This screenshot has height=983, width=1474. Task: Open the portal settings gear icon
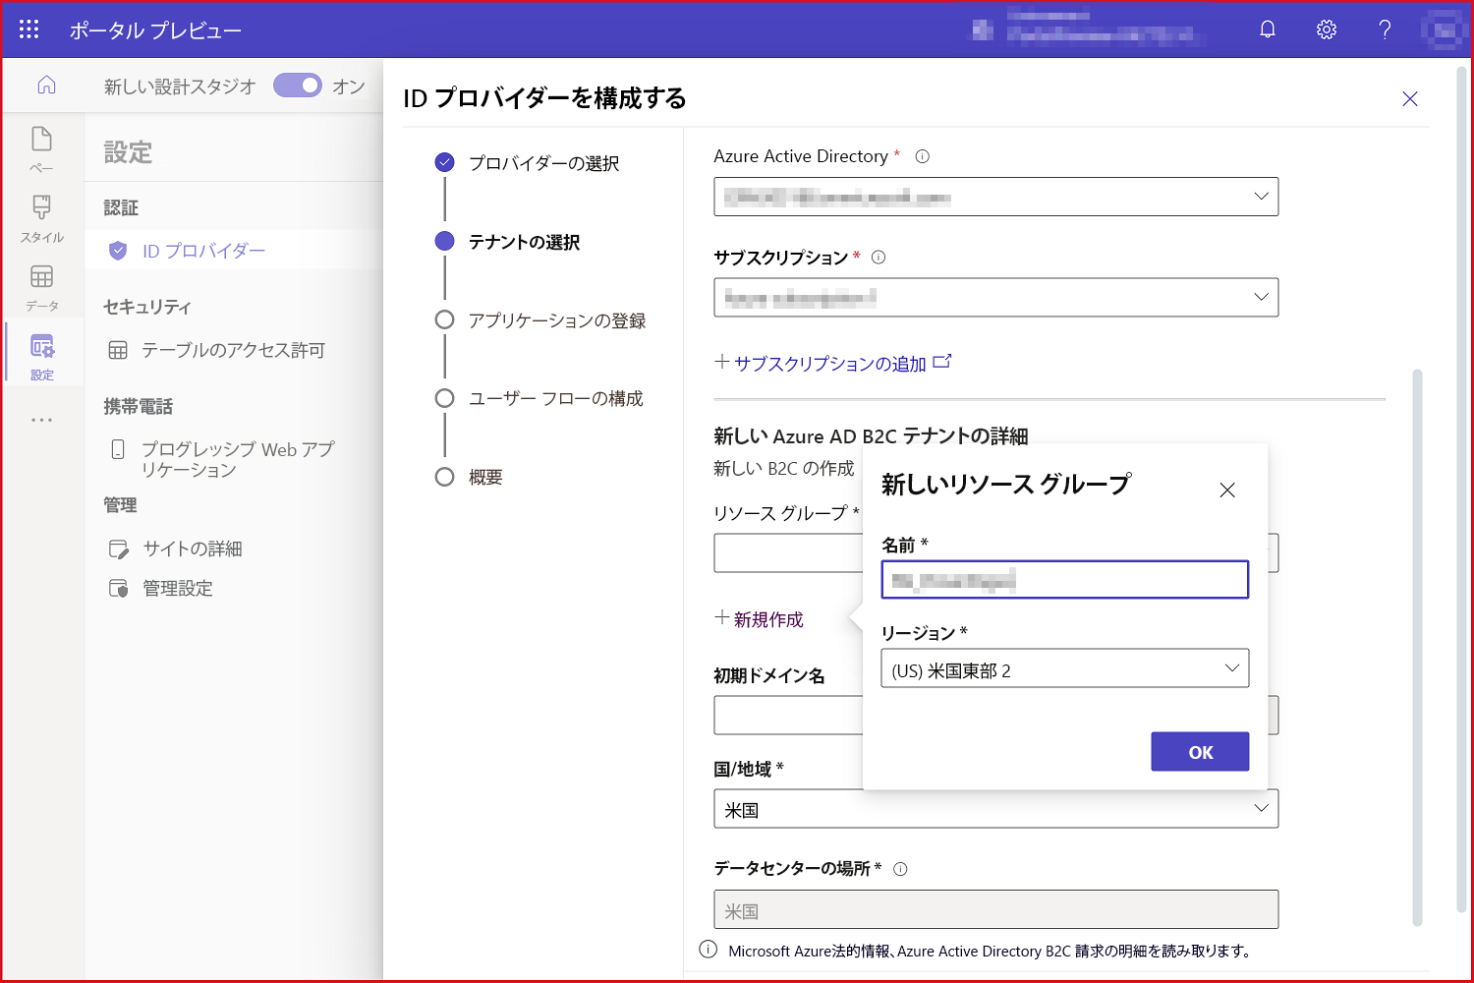1326,29
